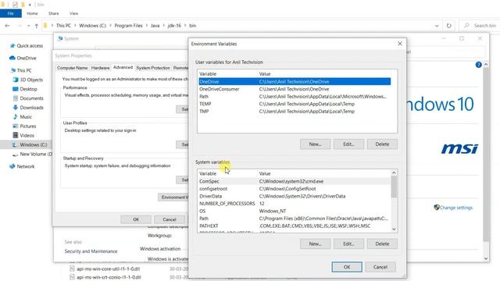Open 3D Objects folder in sidebar
This screenshot has height=281, width=500.
(31, 80)
